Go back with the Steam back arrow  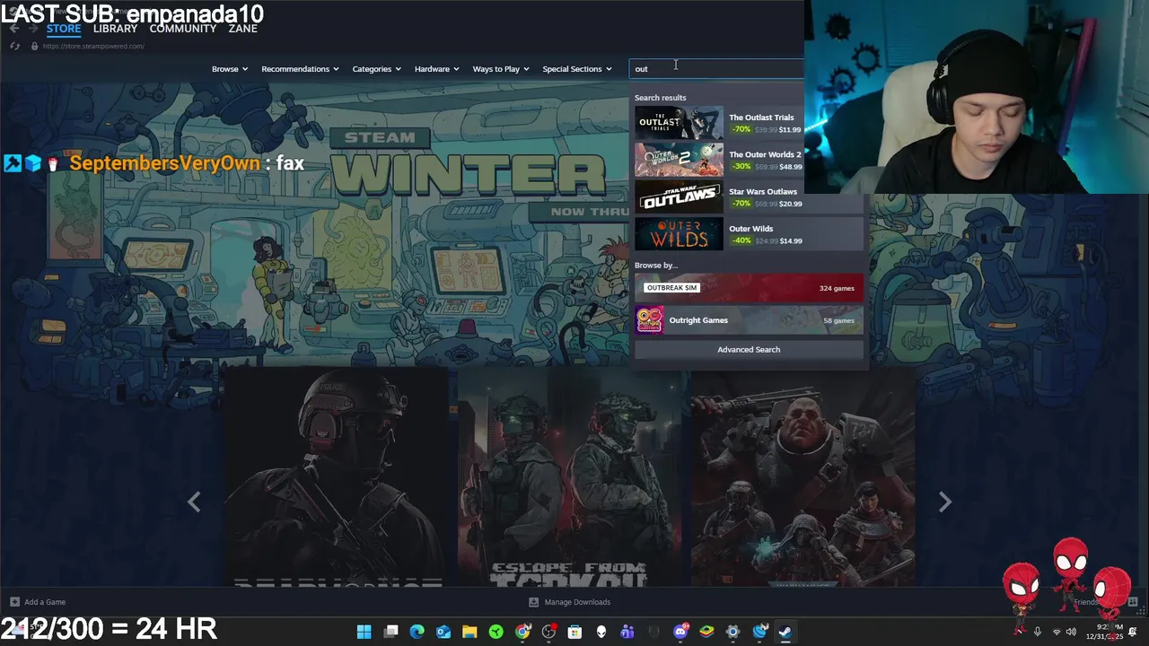click(13, 29)
